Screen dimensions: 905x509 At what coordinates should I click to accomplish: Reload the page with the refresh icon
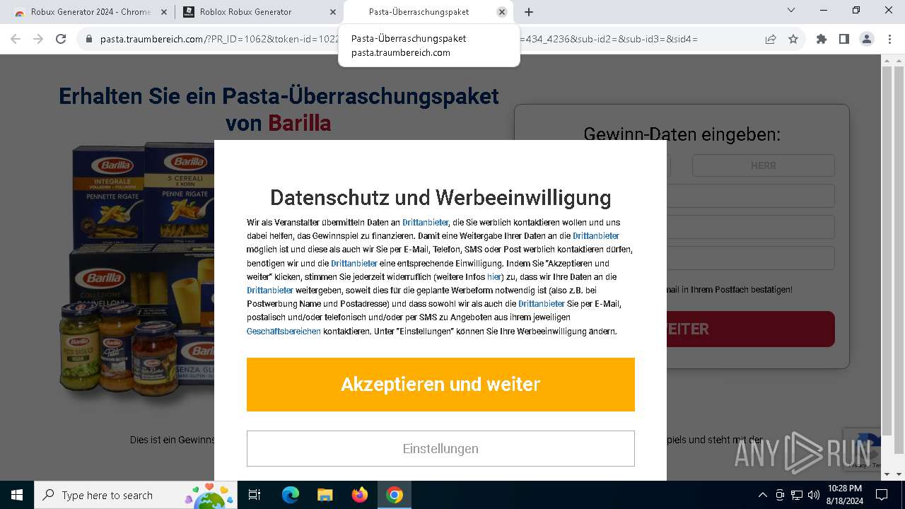[x=61, y=39]
